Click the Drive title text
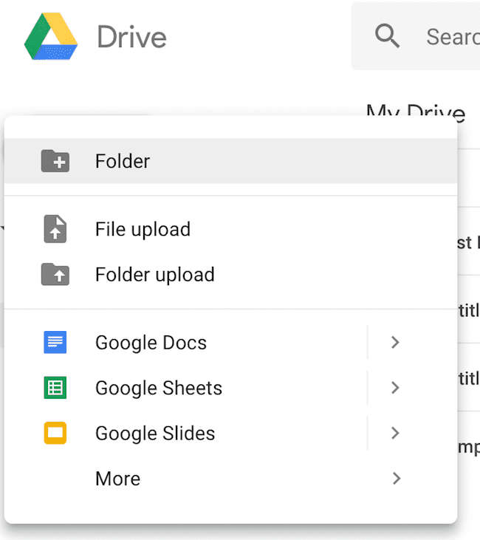 tap(132, 37)
